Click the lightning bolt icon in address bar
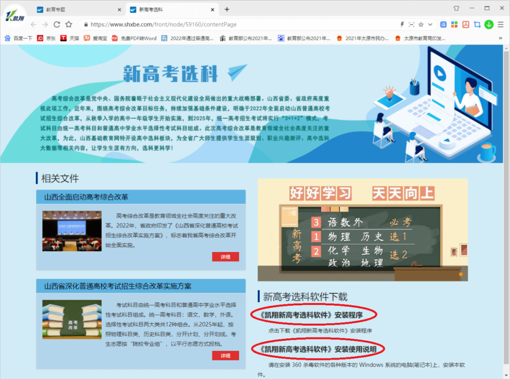510x379 pixels. click(402, 24)
